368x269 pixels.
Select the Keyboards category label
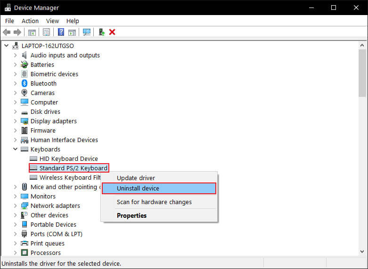(45, 149)
